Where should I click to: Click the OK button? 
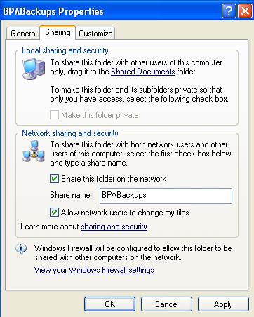[x=109, y=304]
